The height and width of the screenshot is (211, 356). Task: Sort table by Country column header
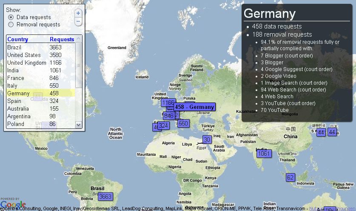[x=18, y=39]
